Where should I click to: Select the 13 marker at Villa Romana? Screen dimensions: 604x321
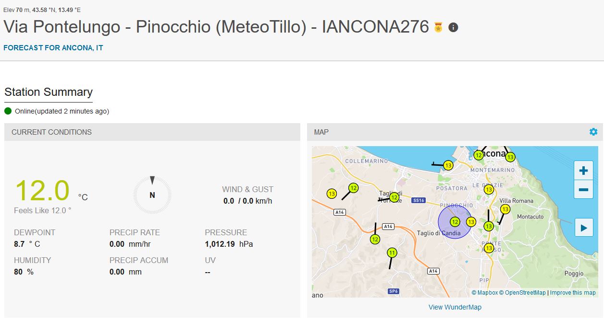(505, 209)
